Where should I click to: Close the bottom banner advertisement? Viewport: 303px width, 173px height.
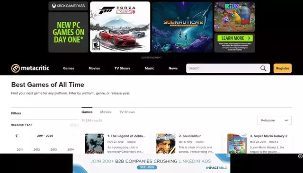click(x=300, y=156)
